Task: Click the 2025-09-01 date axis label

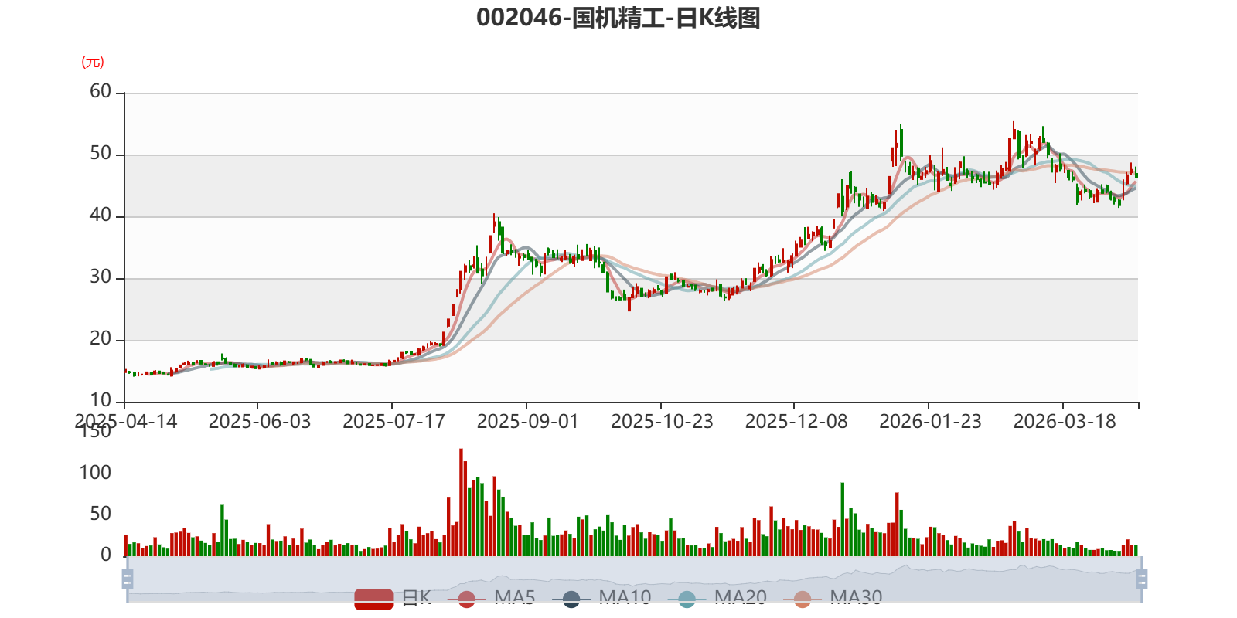Action: click(528, 422)
